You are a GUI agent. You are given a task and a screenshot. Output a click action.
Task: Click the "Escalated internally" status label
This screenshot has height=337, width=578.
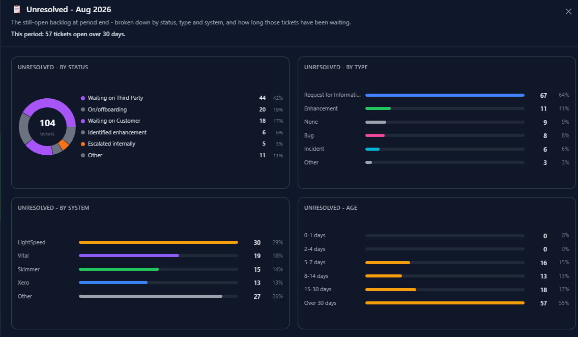click(x=111, y=144)
